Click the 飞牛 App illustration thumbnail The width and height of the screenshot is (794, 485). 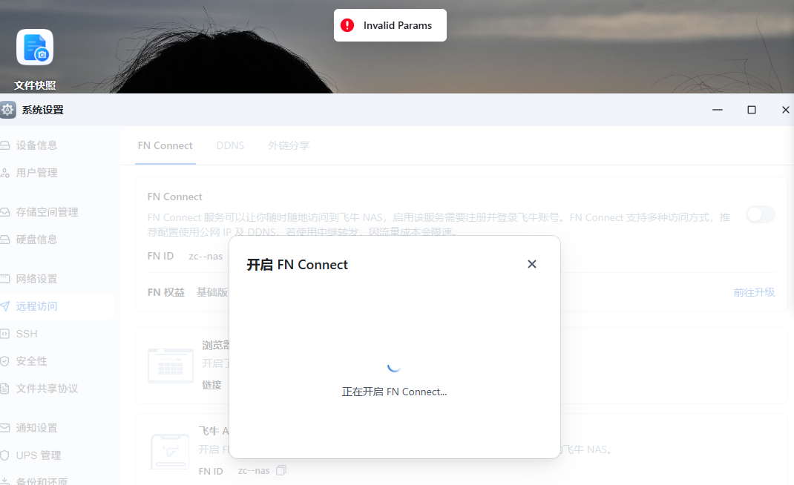170,451
